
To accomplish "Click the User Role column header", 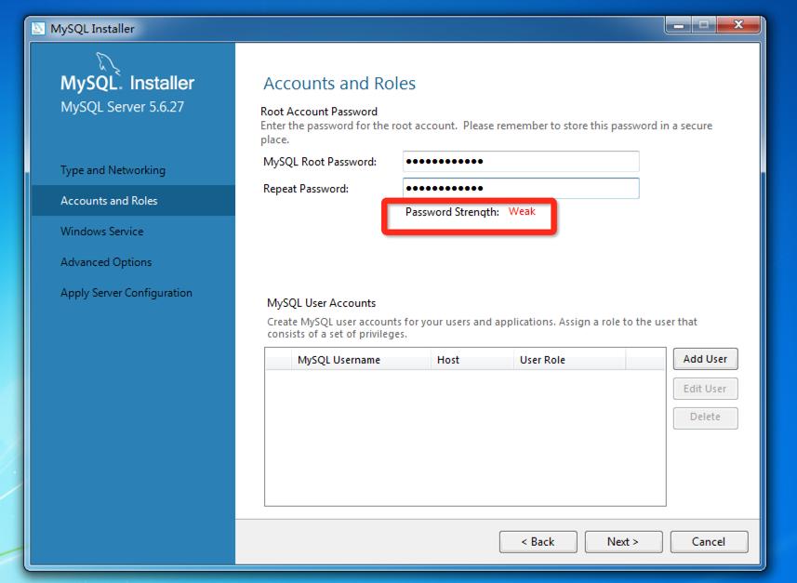I will tap(541, 359).
